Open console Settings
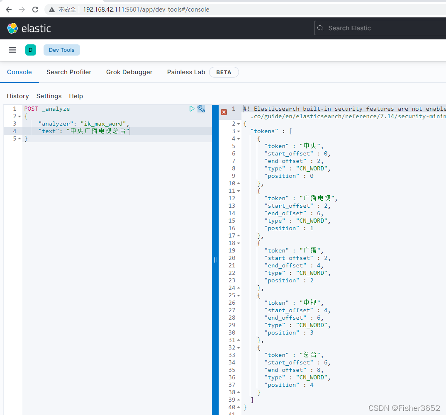The width and height of the screenshot is (446, 415). tap(49, 96)
